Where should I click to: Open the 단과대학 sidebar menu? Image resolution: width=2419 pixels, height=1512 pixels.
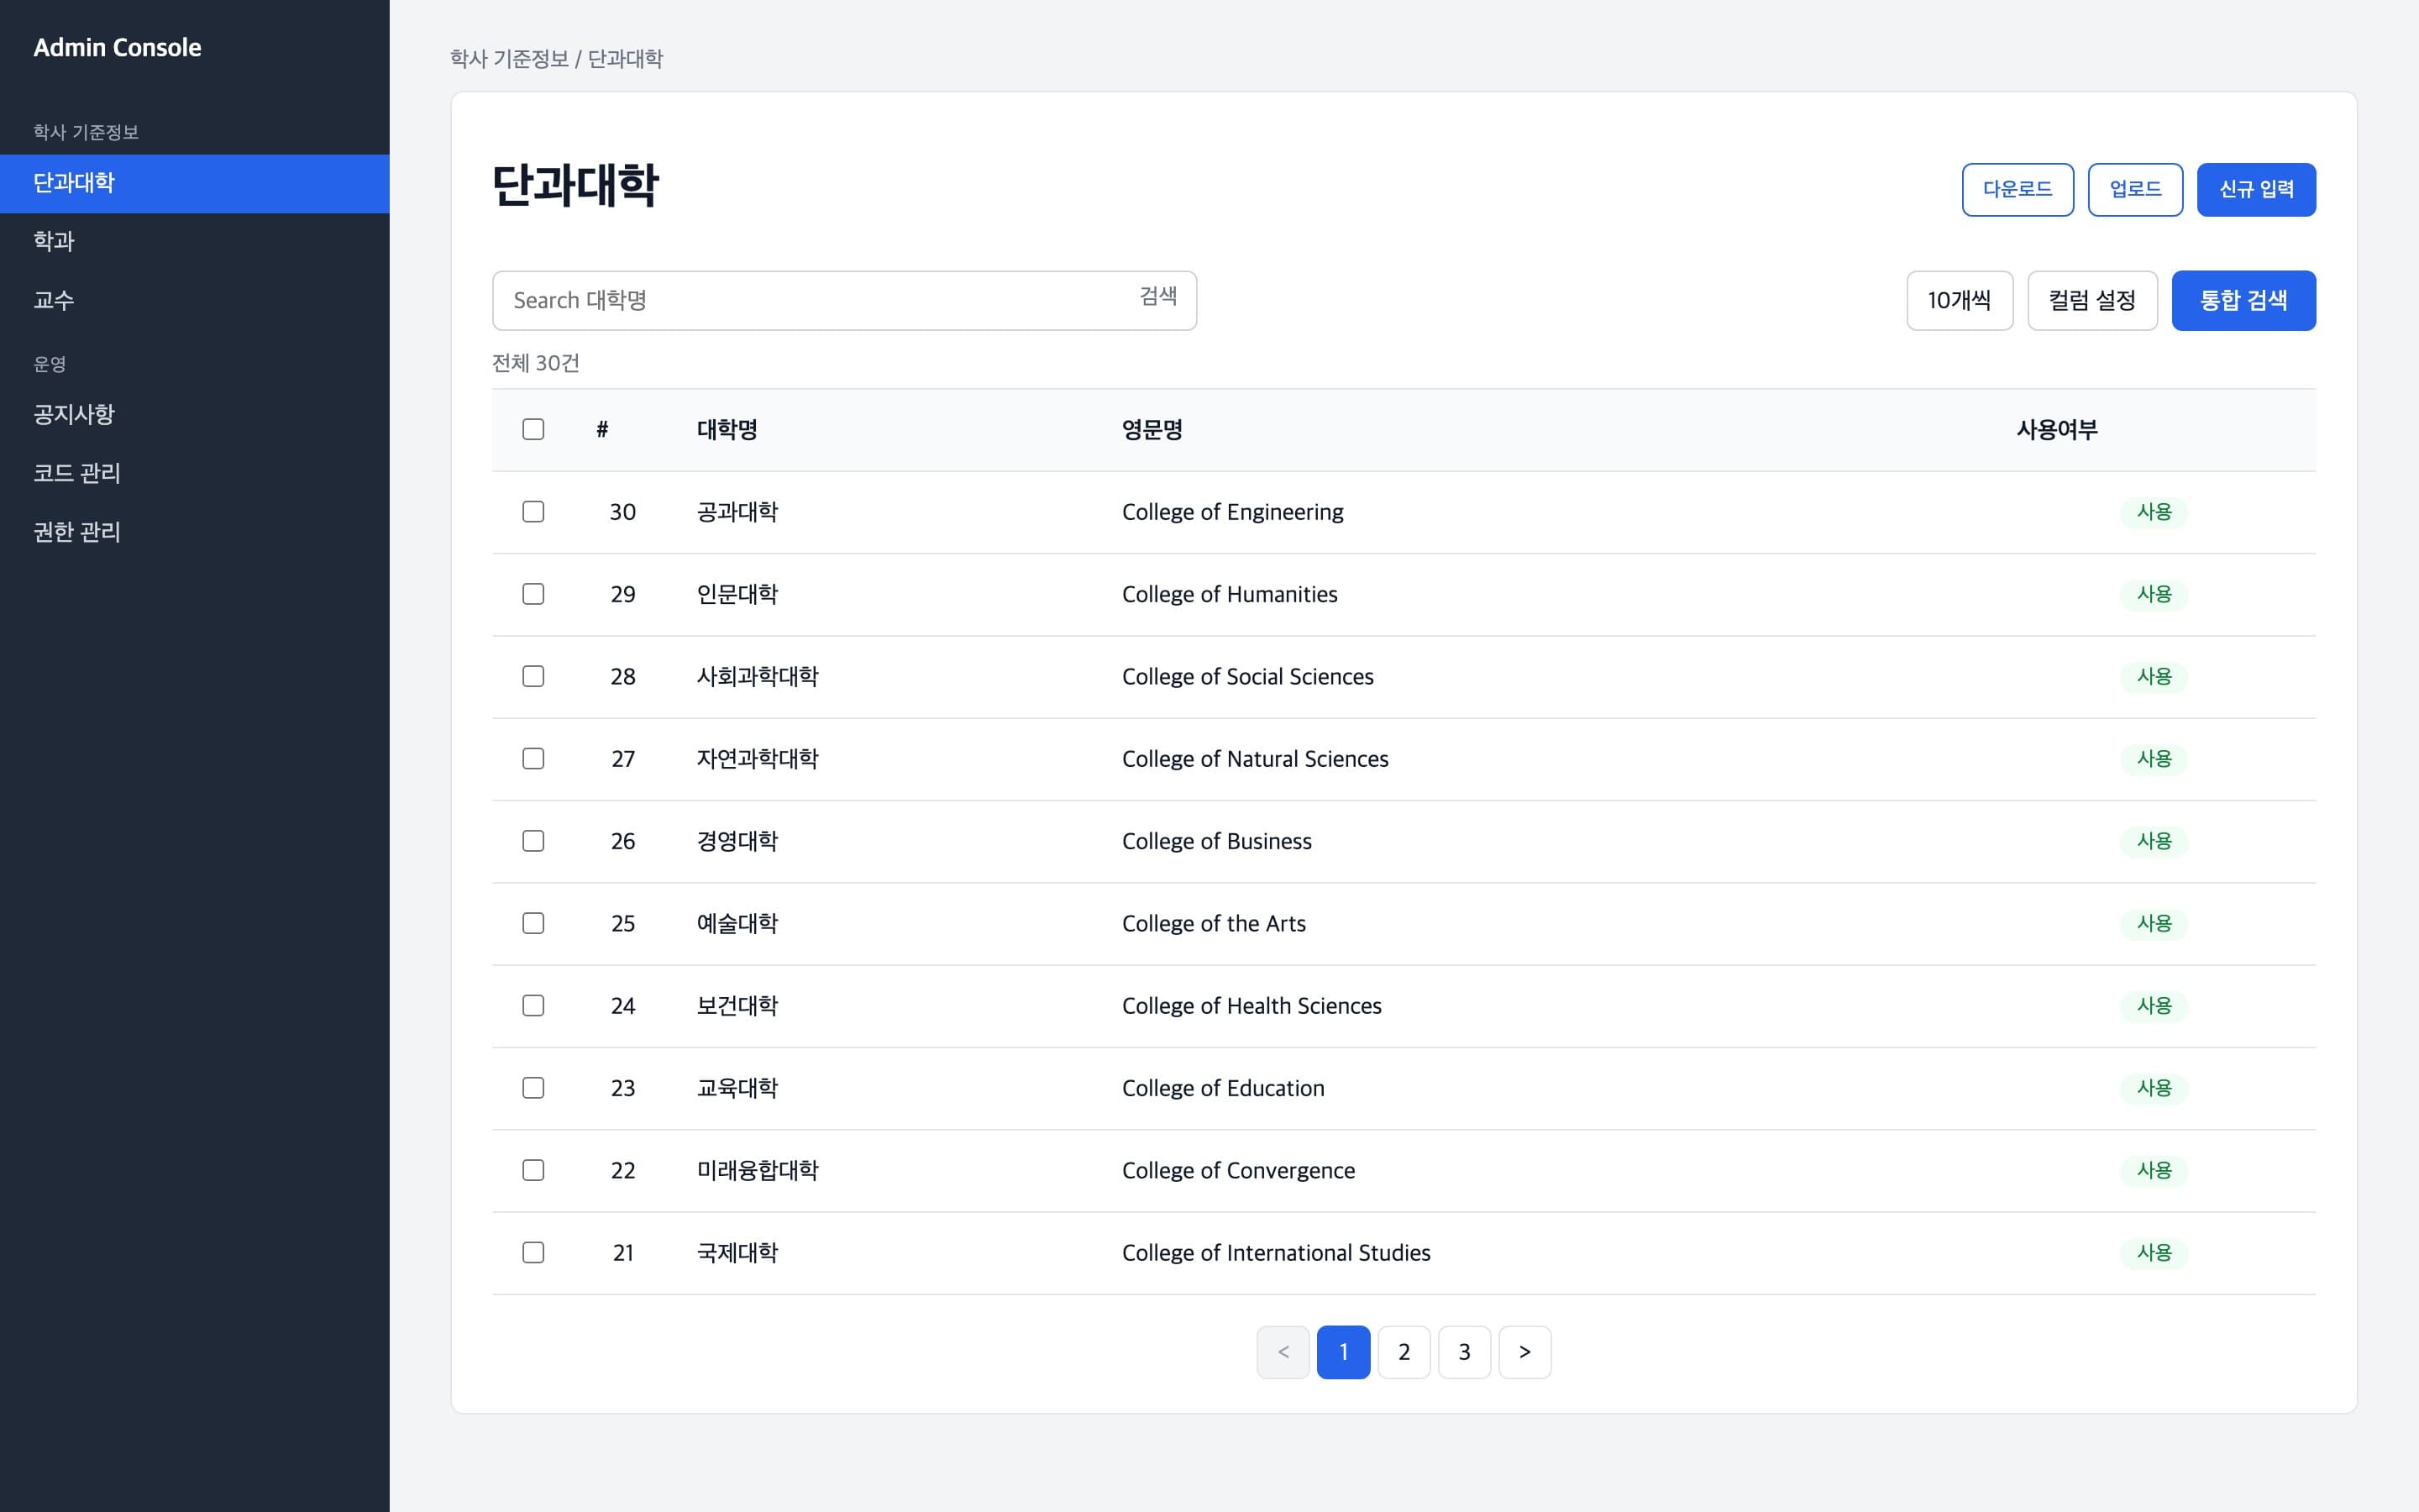click(x=195, y=183)
